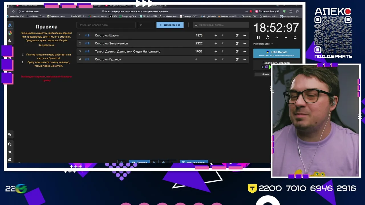The width and height of the screenshot is (365, 205).
Task: Add amount to Смотрим Гадалок lot
Action: tap(216, 60)
